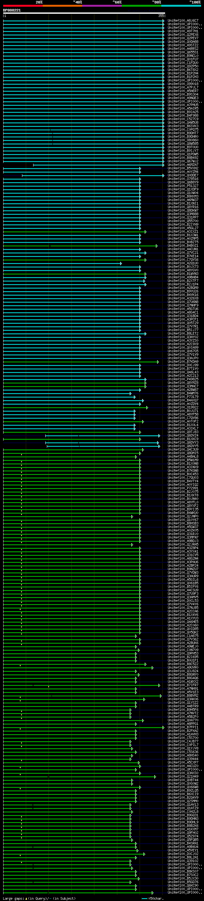Select hit UniRef100_A4CUZ0
The width and height of the screenshot is (204, 901).
[x=183, y=766]
